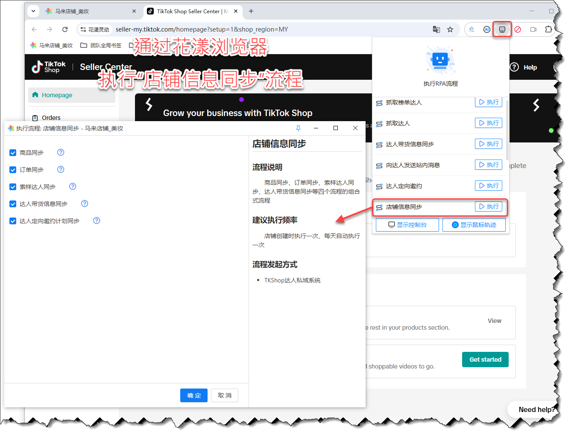Reload the page with refresh icon
The image size is (577, 441).
[x=65, y=29]
